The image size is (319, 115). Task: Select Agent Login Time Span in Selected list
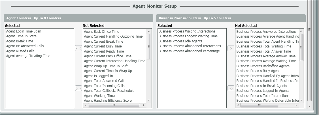click(24, 31)
